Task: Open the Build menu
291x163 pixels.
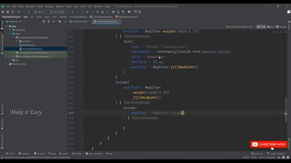Action: [69, 6]
